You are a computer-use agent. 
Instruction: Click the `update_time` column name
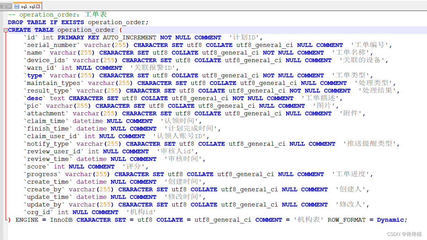click(x=48, y=197)
